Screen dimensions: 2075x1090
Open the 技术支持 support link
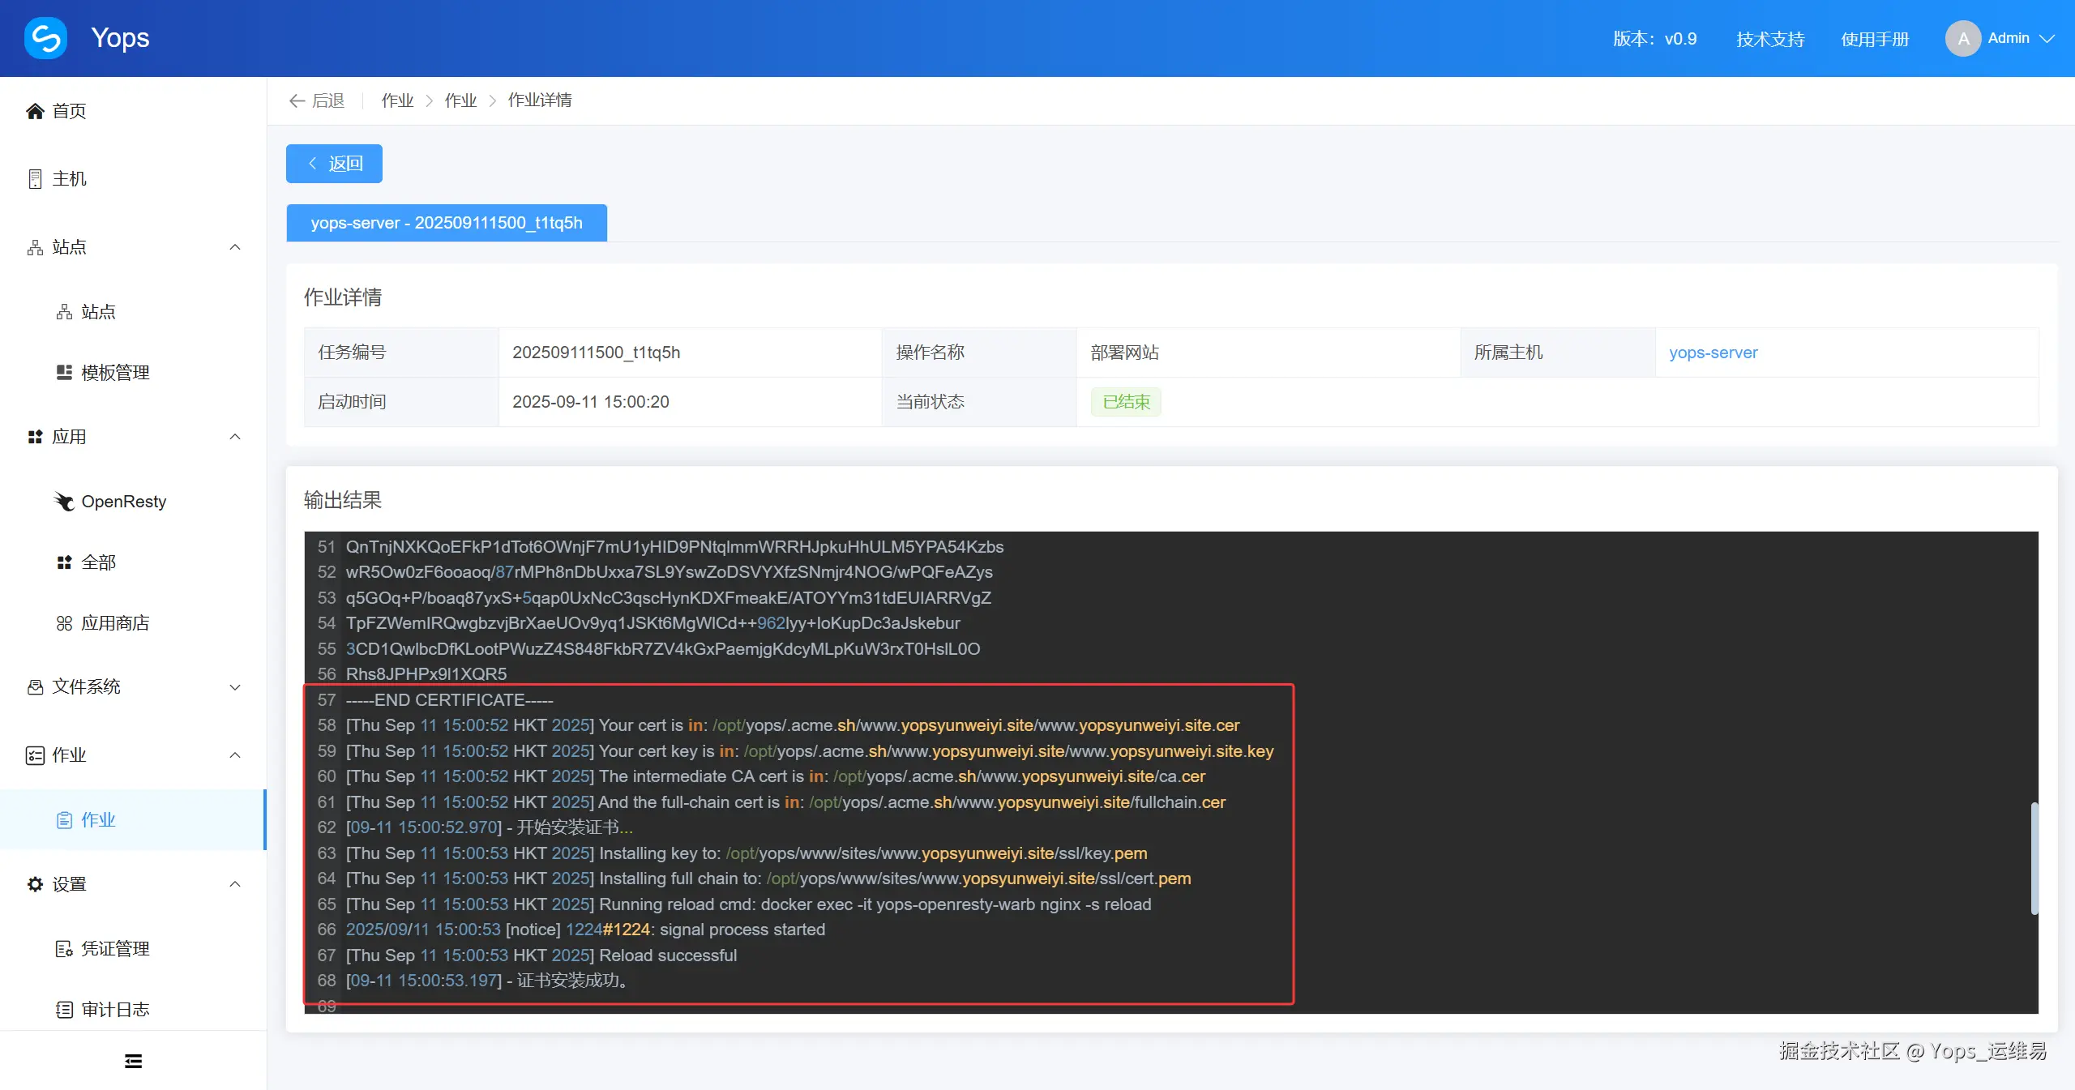point(1770,39)
